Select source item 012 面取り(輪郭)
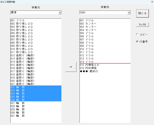The height and width of the screenshot is (125, 154). (36, 56)
